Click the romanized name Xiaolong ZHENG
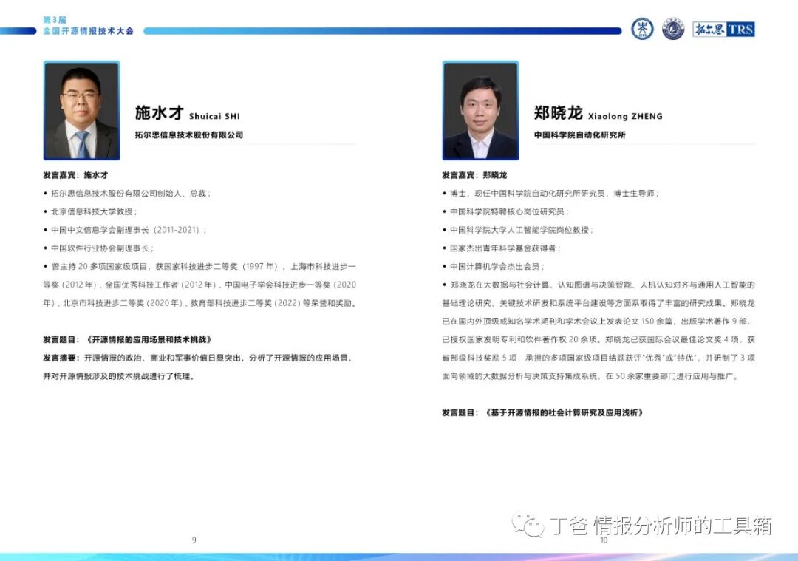Viewport: 798px width, 561px height. (626, 116)
